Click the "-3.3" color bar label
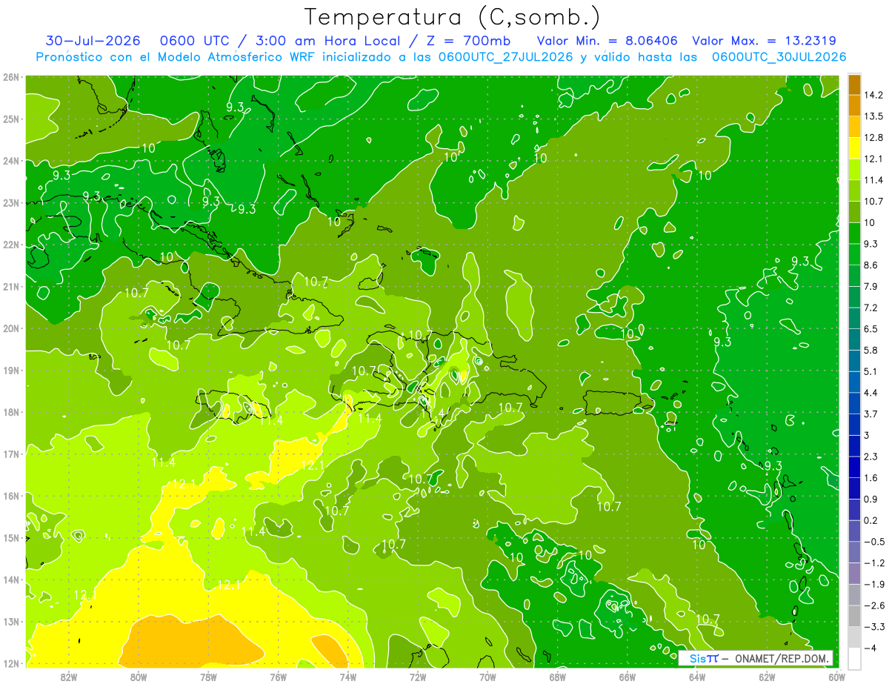The height and width of the screenshot is (687, 889). coord(874,626)
